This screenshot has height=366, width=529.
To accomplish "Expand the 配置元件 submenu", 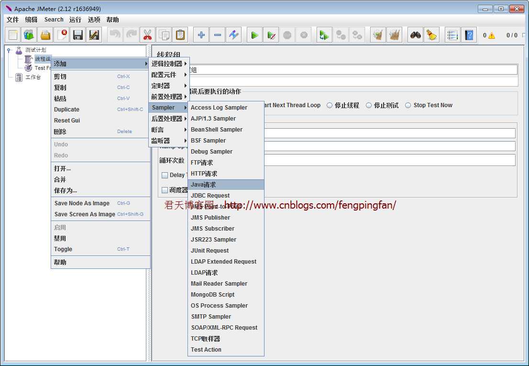I will [169, 75].
